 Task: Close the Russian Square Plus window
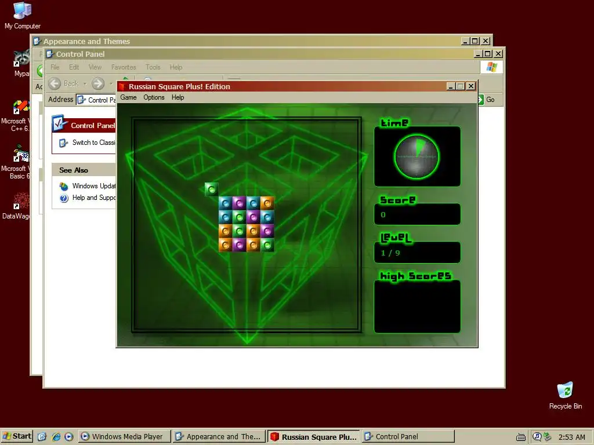[471, 86]
